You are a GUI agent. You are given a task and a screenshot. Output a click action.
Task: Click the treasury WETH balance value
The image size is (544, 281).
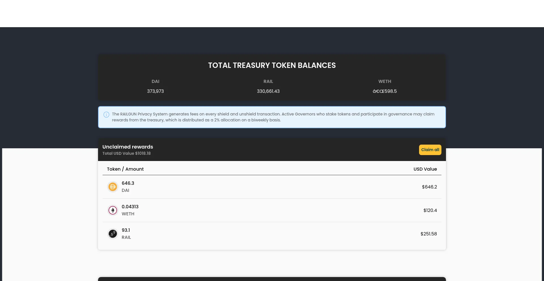point(384,91)
